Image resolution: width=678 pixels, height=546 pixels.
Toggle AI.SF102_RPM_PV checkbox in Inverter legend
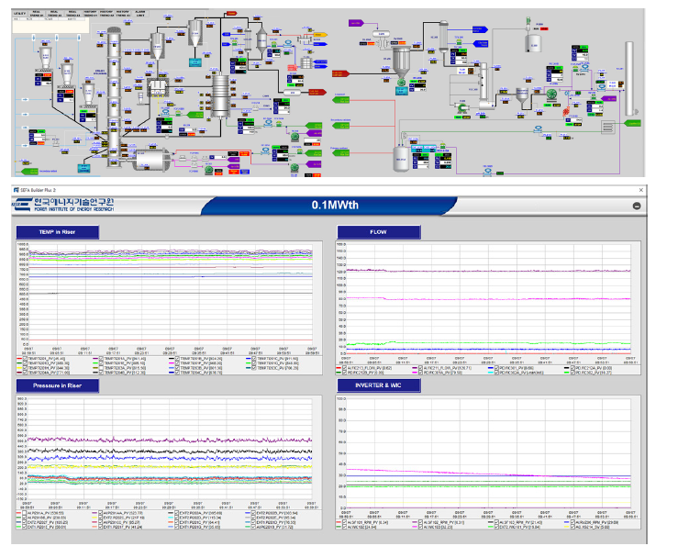(420, 522)
